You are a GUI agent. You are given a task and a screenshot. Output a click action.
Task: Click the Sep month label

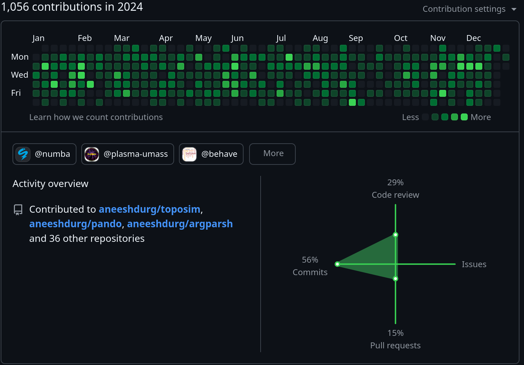pyautogui.click(x=356, y=38)
